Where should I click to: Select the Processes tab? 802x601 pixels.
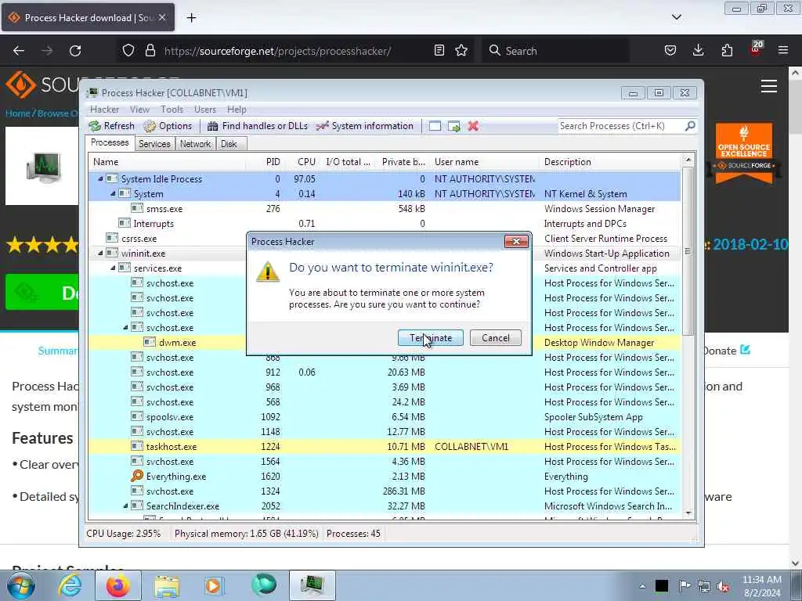click(x=110, y=142)
